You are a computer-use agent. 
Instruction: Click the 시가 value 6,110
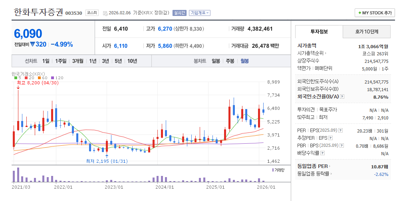121,46
